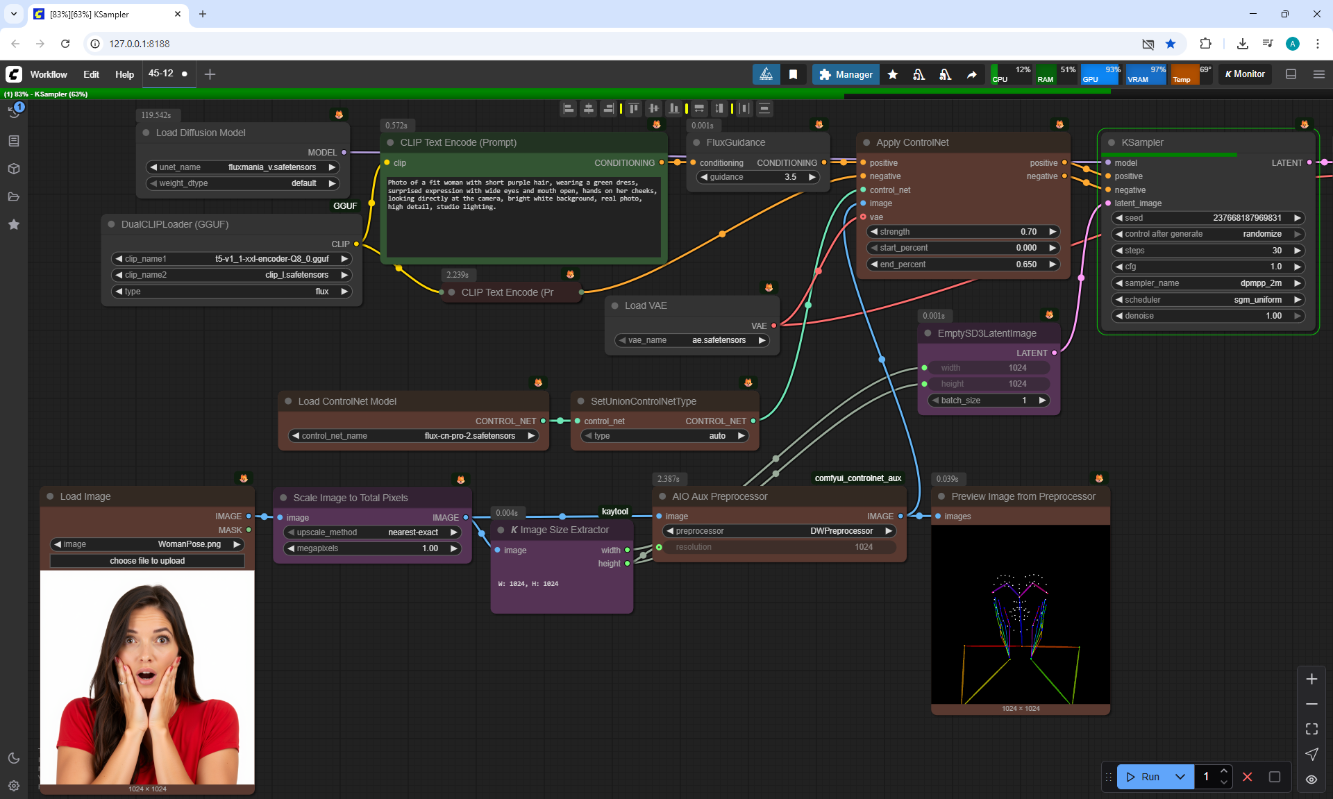Viewport: 1333px width, 799px height.
Task: Toggle link visibility eye icon
Action: [1311, 780]
